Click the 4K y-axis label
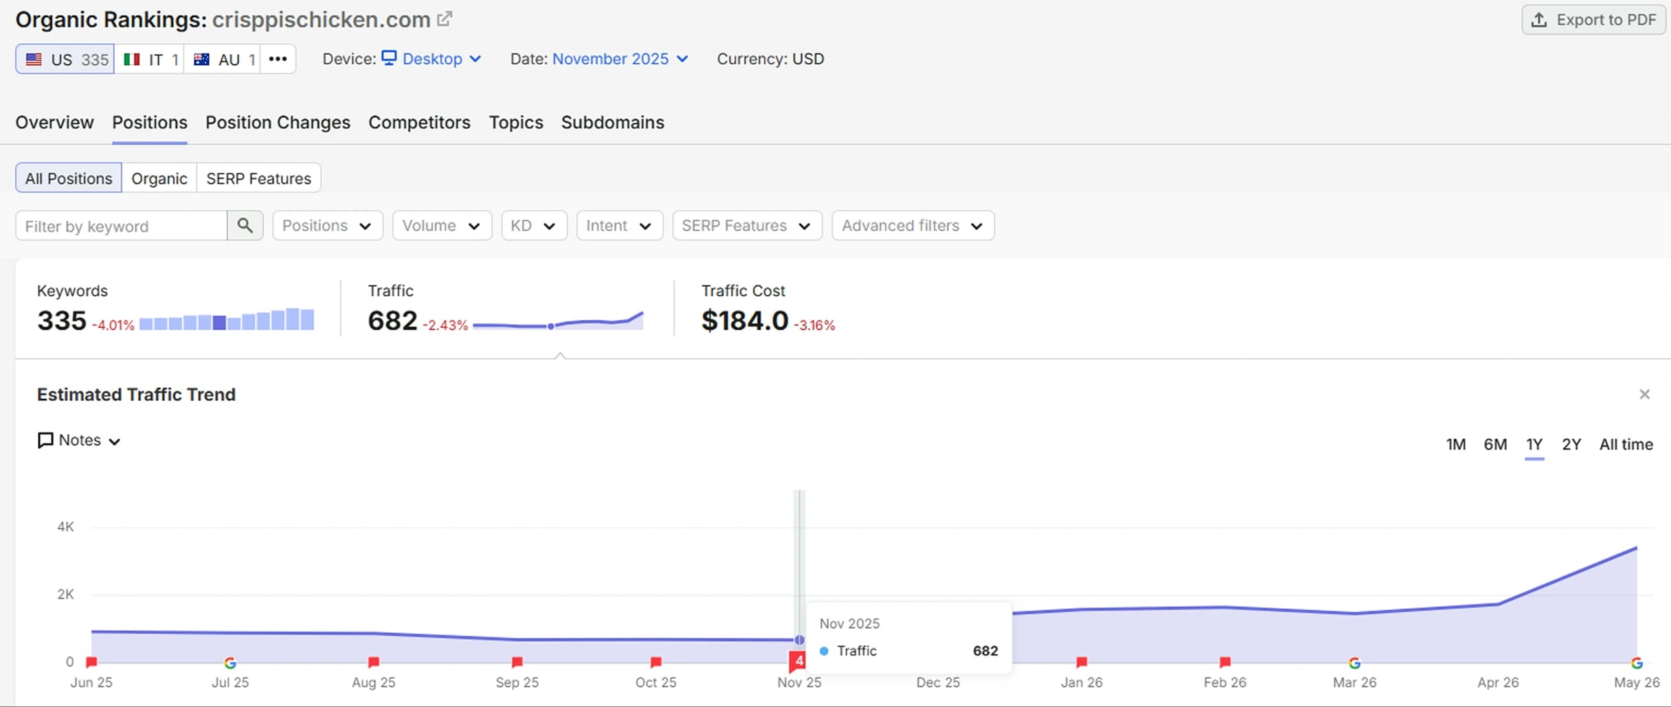 65,527
